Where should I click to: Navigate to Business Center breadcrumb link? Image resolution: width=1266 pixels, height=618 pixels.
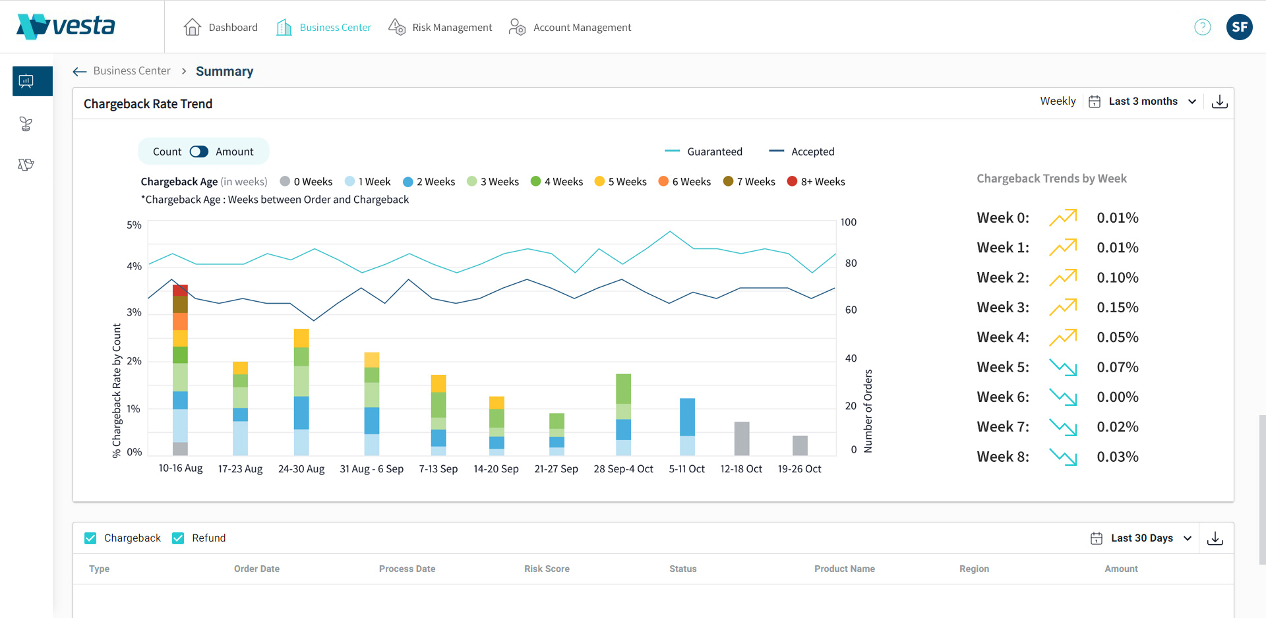pyautogui.click(x=132, y=71)
